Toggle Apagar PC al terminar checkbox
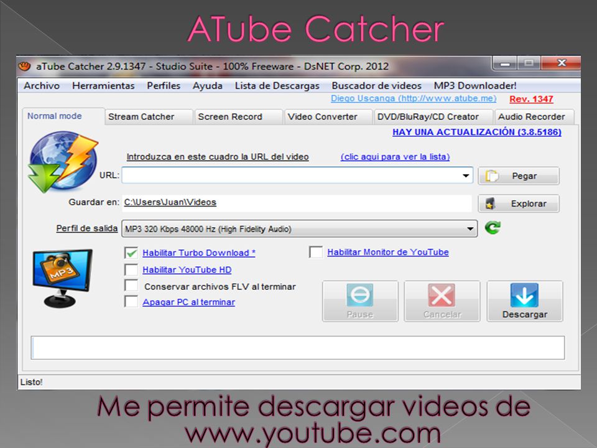The image size is (597, 448). (x=131, y=302)
